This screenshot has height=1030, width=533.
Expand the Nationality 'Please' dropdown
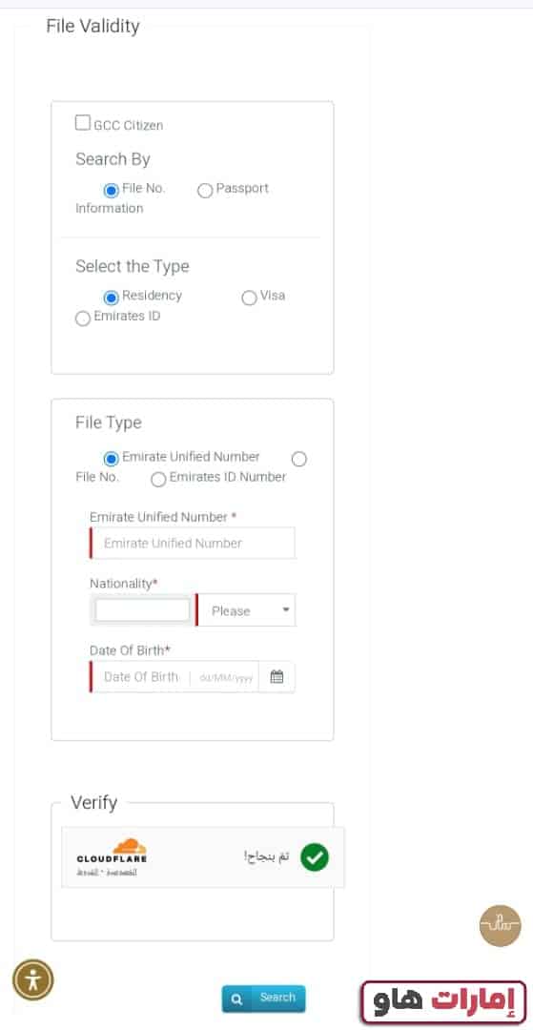click(x=246, y=610)
